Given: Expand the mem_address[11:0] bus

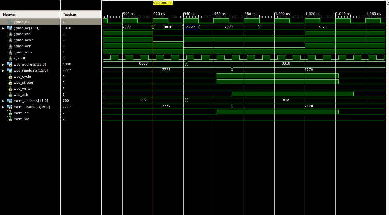Looking at the screenshot, I should pyautogui.click(x=3, y=101).
